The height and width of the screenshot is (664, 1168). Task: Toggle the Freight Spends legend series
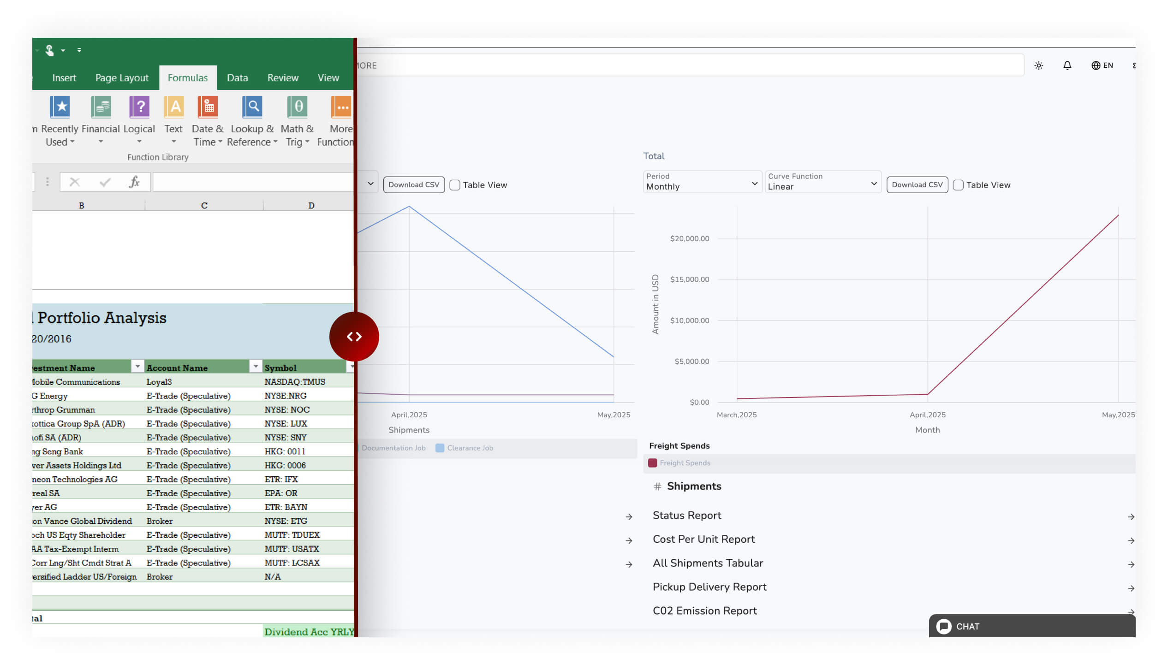click(679, 463)
